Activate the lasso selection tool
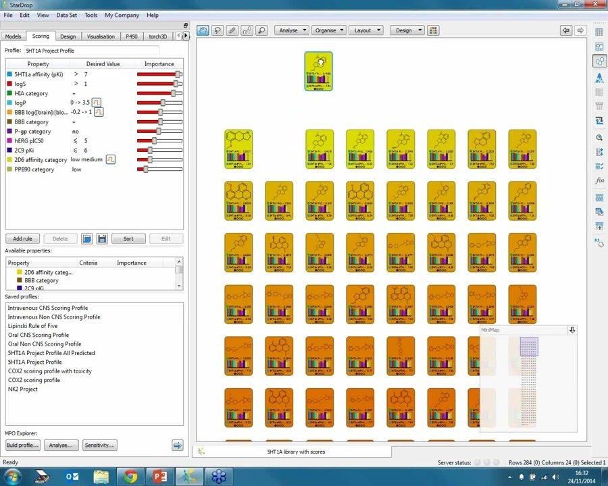This screenshot has width=608, height=486. pyautogui.click(x=218, y=30)
